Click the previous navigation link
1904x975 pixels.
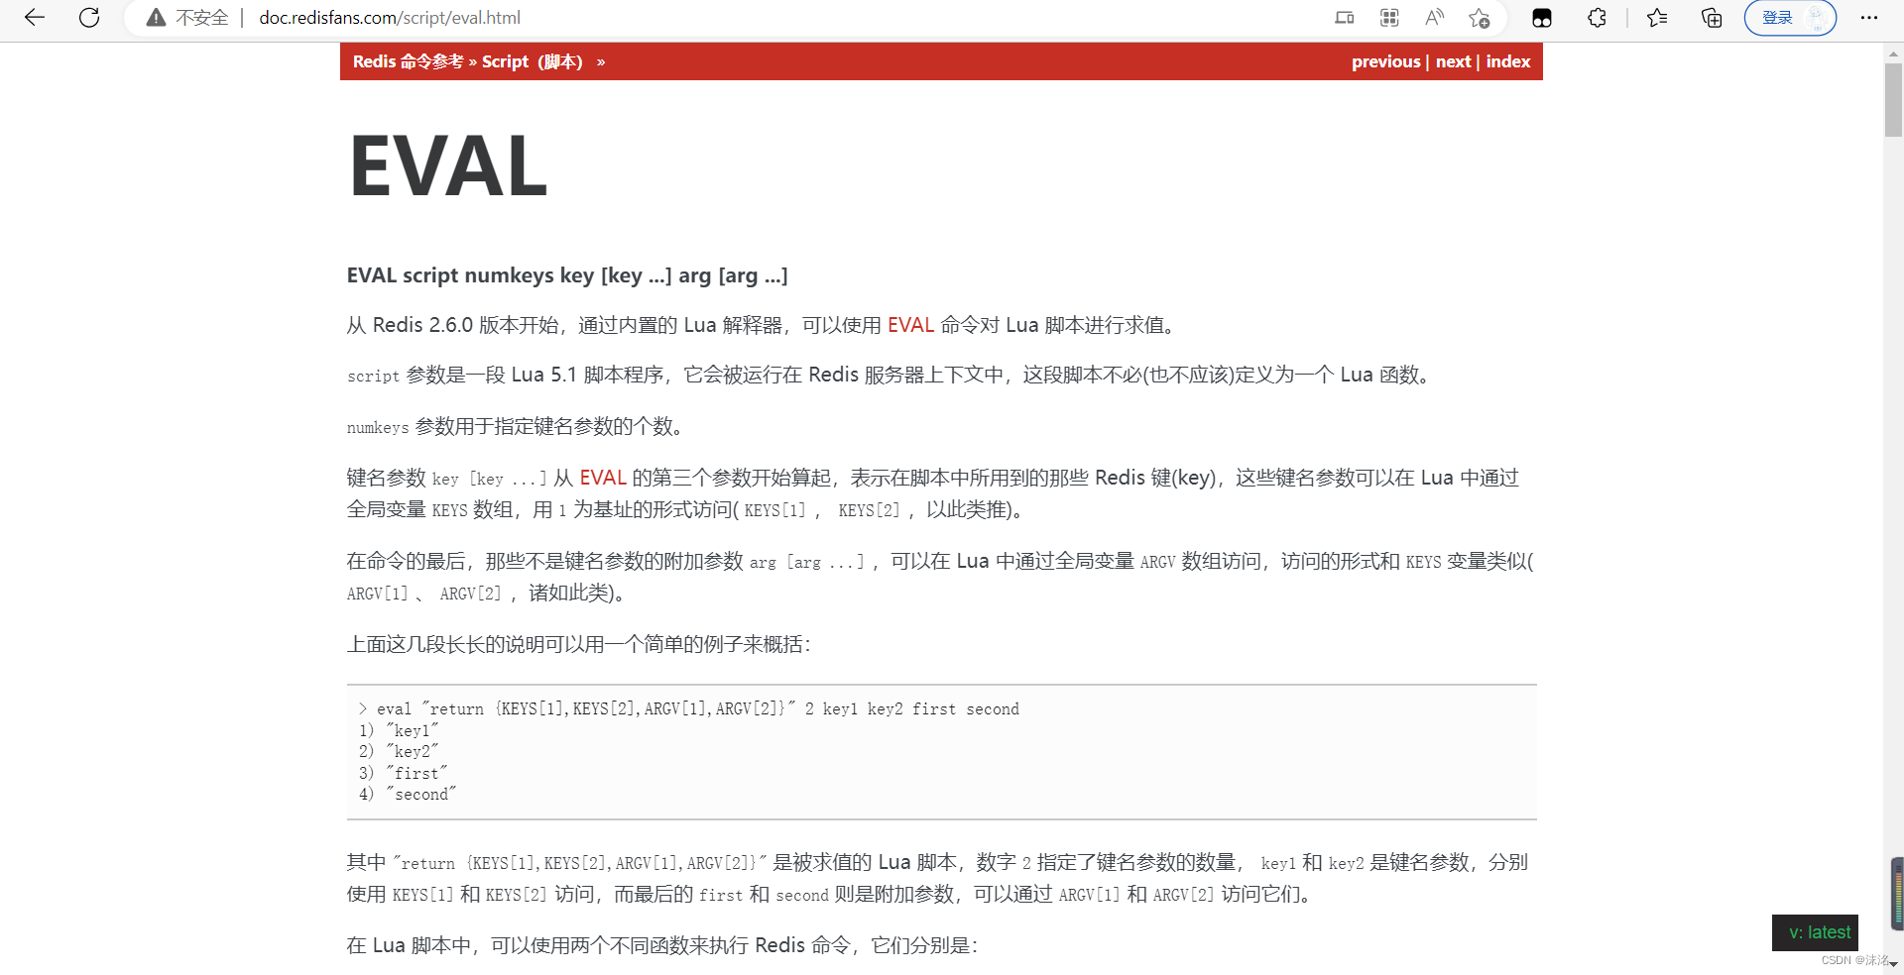(x=1385, y=60)
